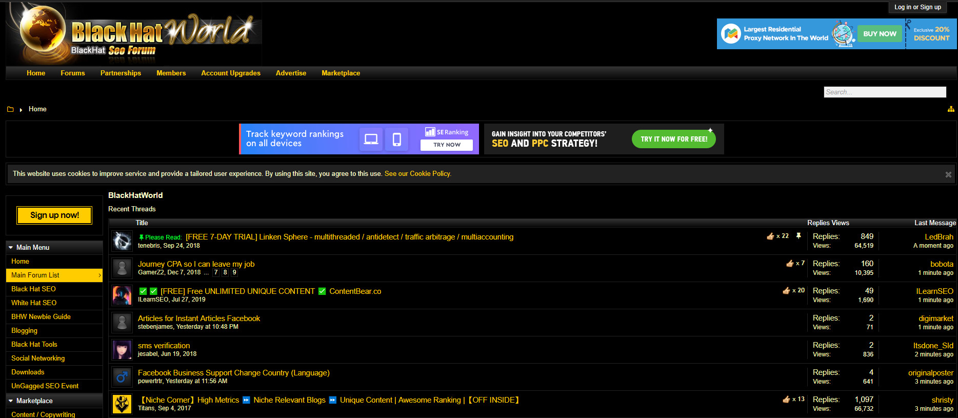958x418 pixels.
Task: Open White Hat SEO sidebar link
Action: point(54,303)
